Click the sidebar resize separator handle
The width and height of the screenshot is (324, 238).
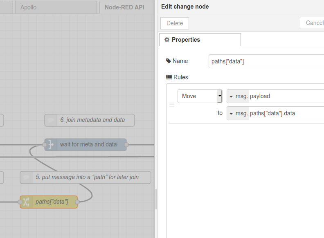tap(156, 199)
